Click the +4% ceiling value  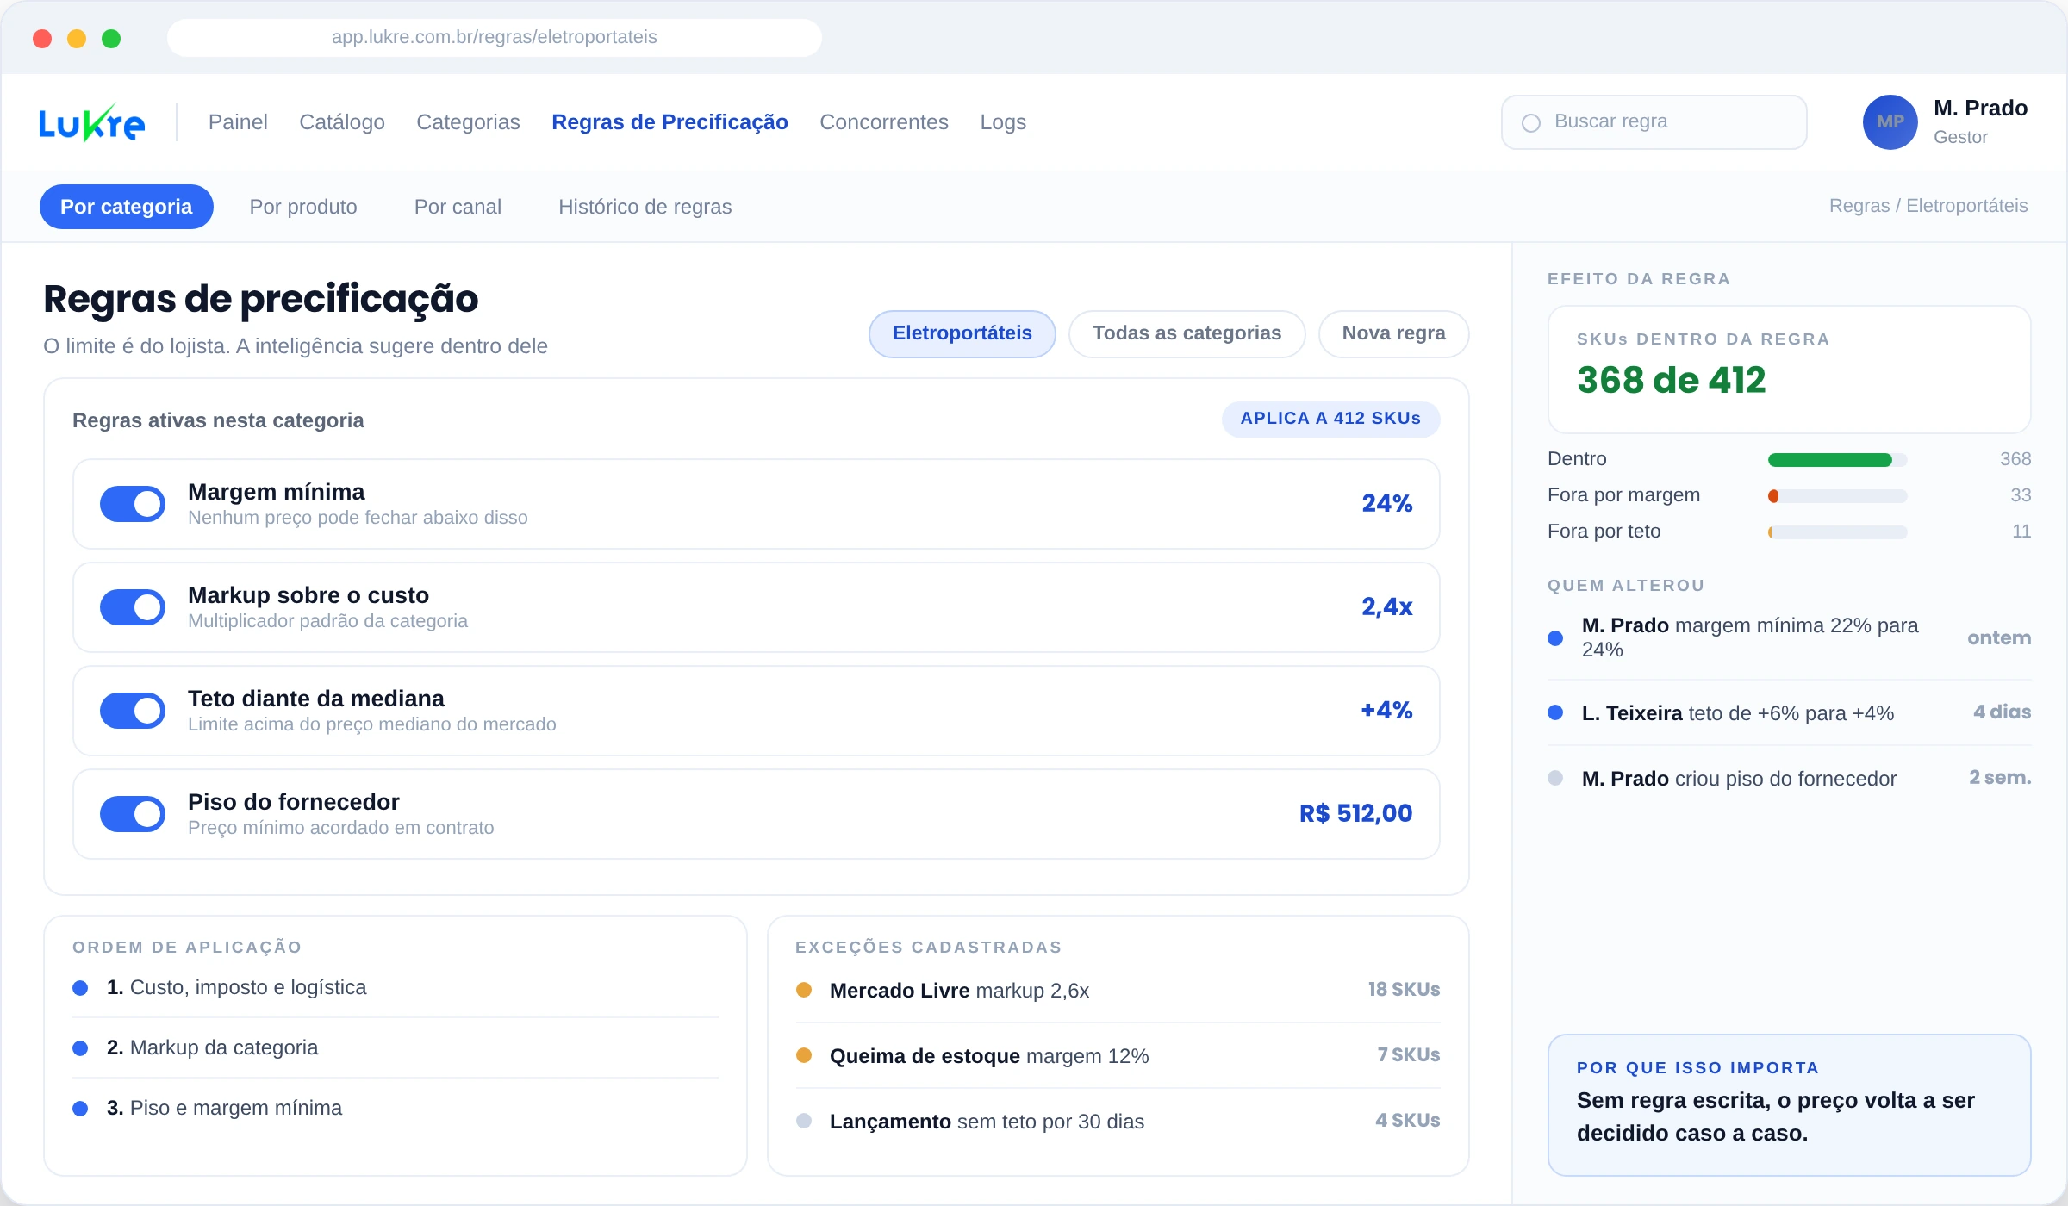point(1386,711)
